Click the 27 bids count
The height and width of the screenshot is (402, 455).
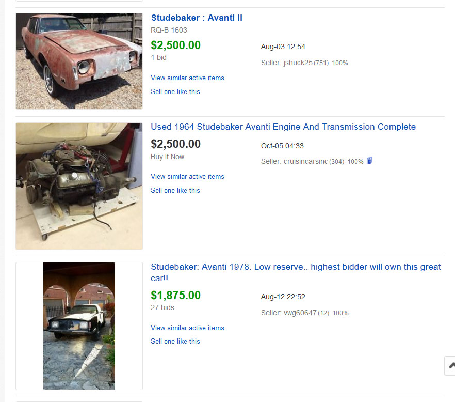(163, 308)
